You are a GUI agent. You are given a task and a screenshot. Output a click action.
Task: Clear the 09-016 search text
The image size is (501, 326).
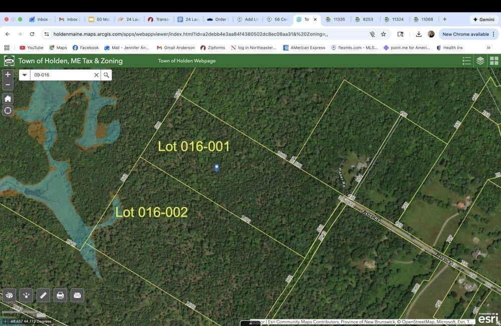(96, 75)
